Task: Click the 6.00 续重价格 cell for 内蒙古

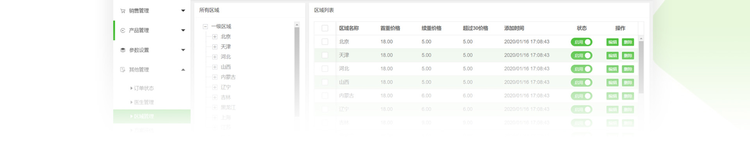Action: (x=427, y=96)
